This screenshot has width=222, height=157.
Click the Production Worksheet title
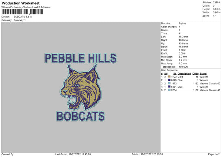click(20, 3)
